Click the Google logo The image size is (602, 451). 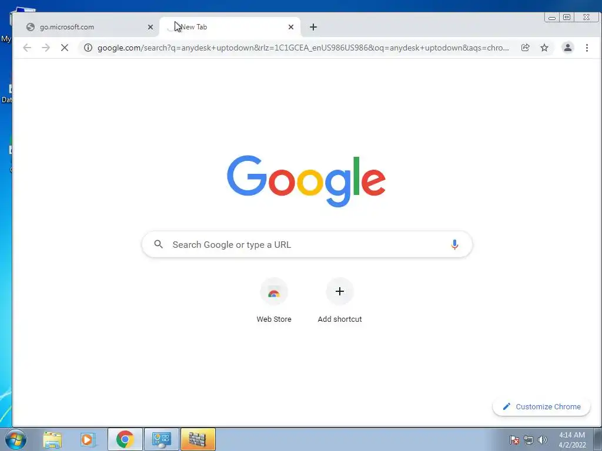tap(306, 181)
